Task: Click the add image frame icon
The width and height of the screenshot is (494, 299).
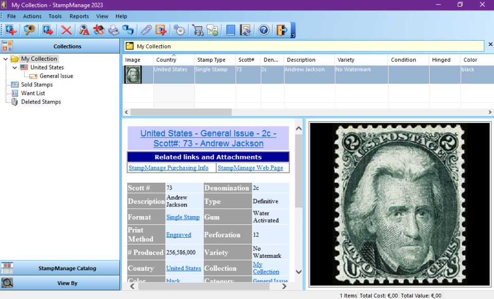Action: point(161,30)
